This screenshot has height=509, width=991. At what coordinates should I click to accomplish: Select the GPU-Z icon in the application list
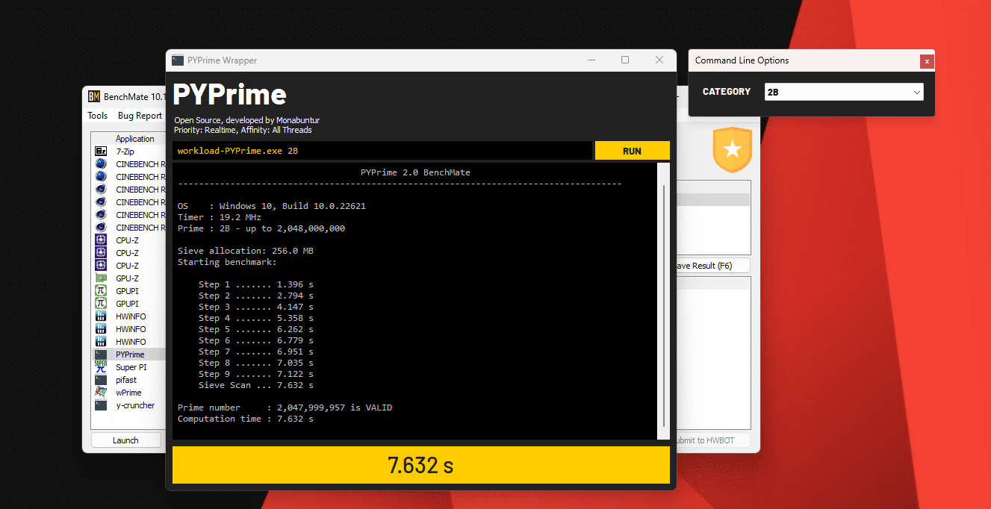(101, 278)
